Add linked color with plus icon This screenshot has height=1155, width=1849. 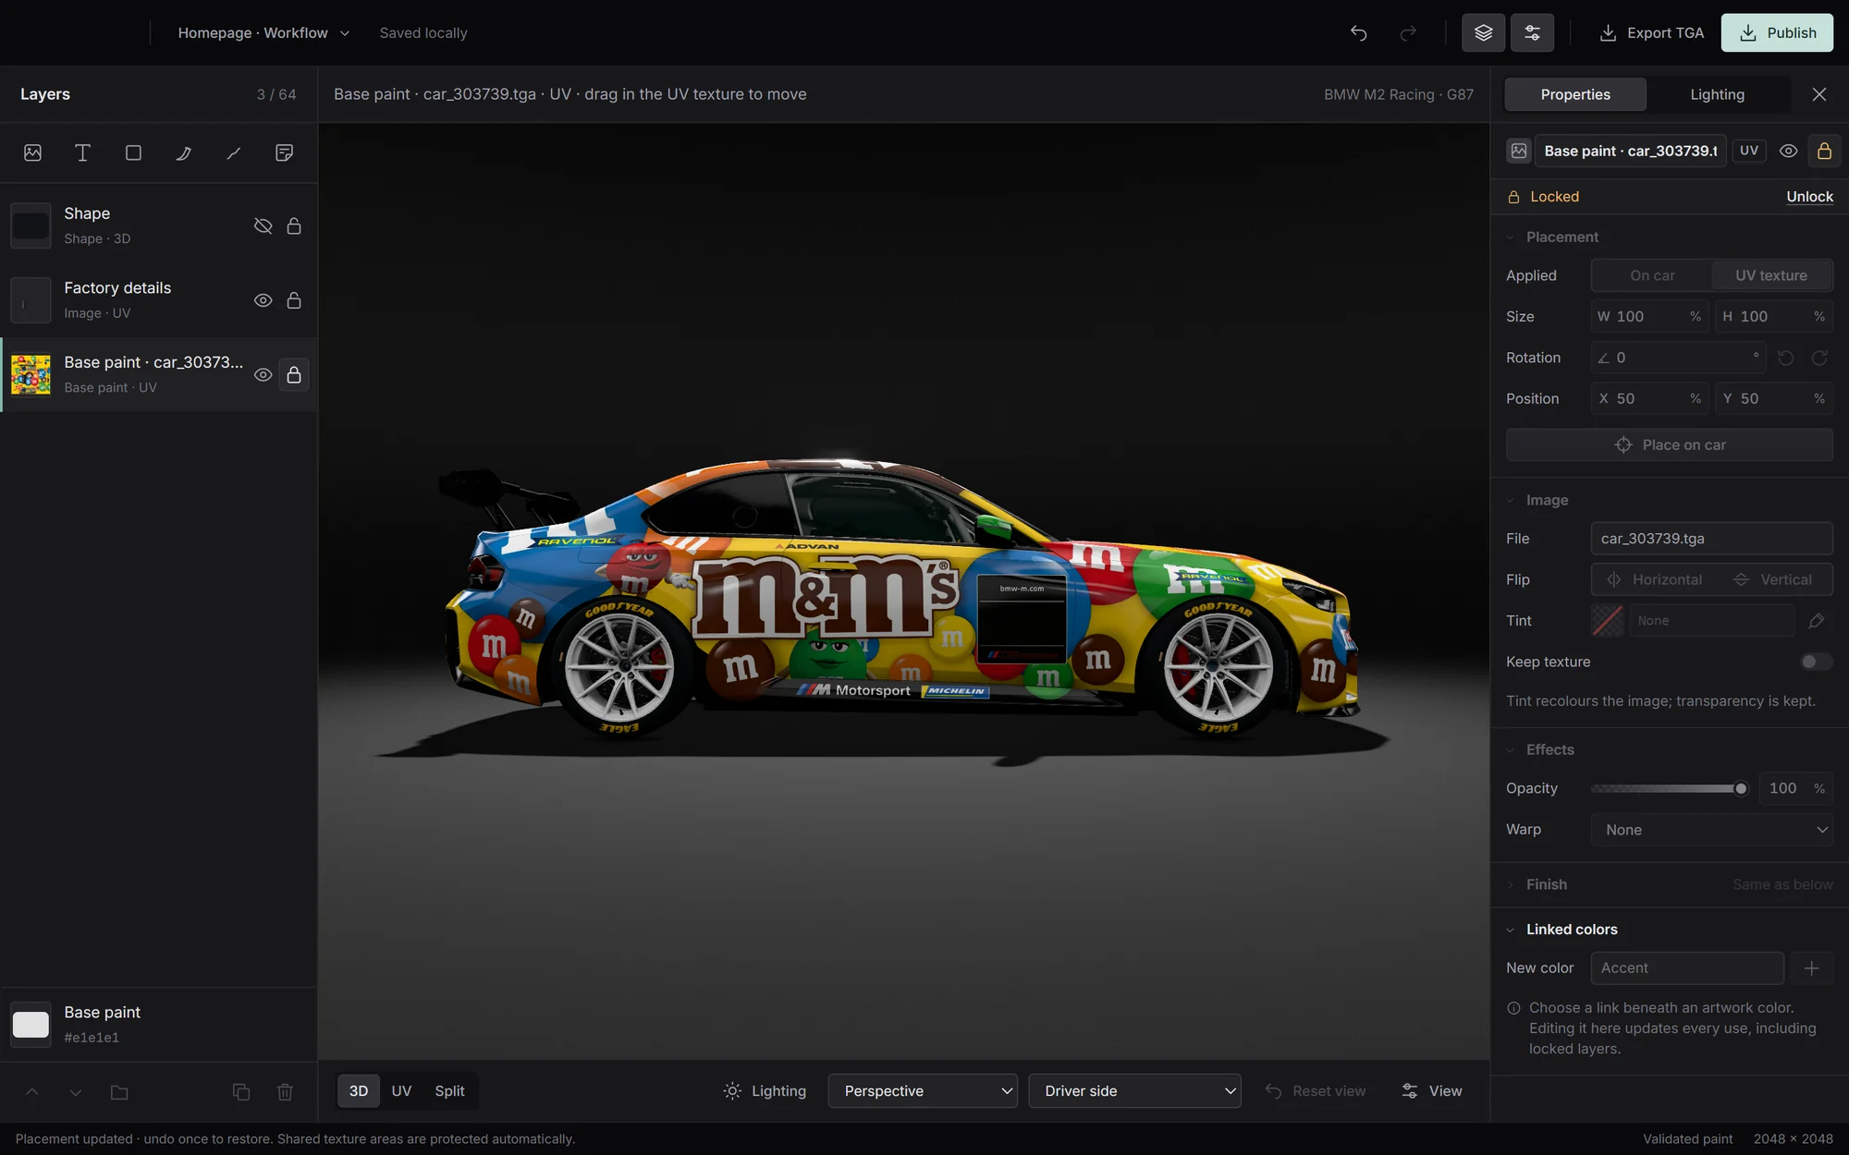tap(1811, 968)
